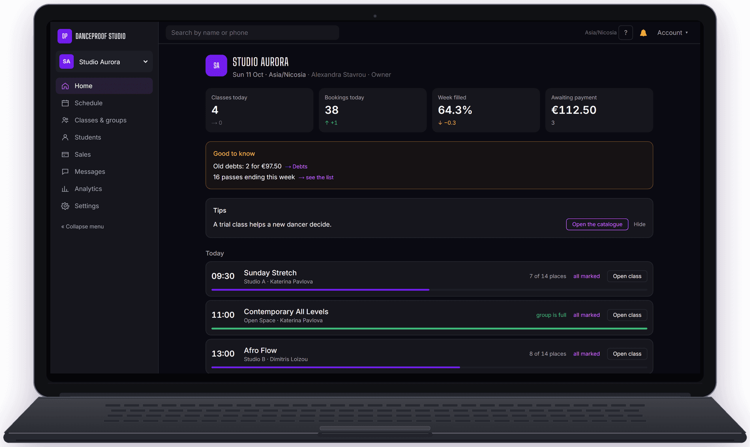Click 'all marked' on Afro Flow row
Image resolution: width=750 pixels, height=447 pixels.
pyautogui.click(x=586, y=354)
